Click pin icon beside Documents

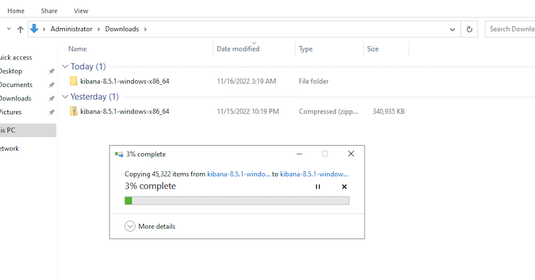(x=51, y=85)
